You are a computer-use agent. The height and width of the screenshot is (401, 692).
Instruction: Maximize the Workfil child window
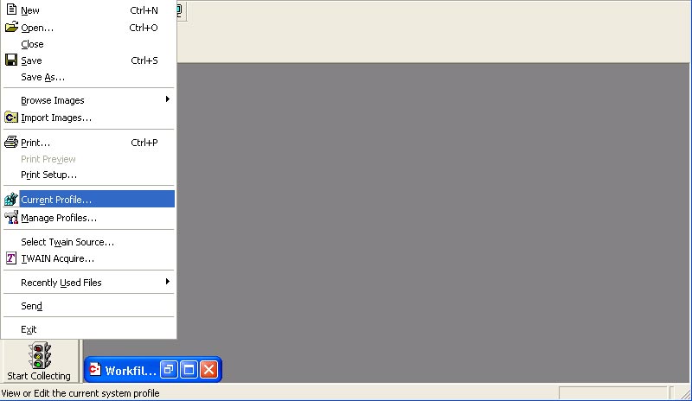[x=189, y=369]
